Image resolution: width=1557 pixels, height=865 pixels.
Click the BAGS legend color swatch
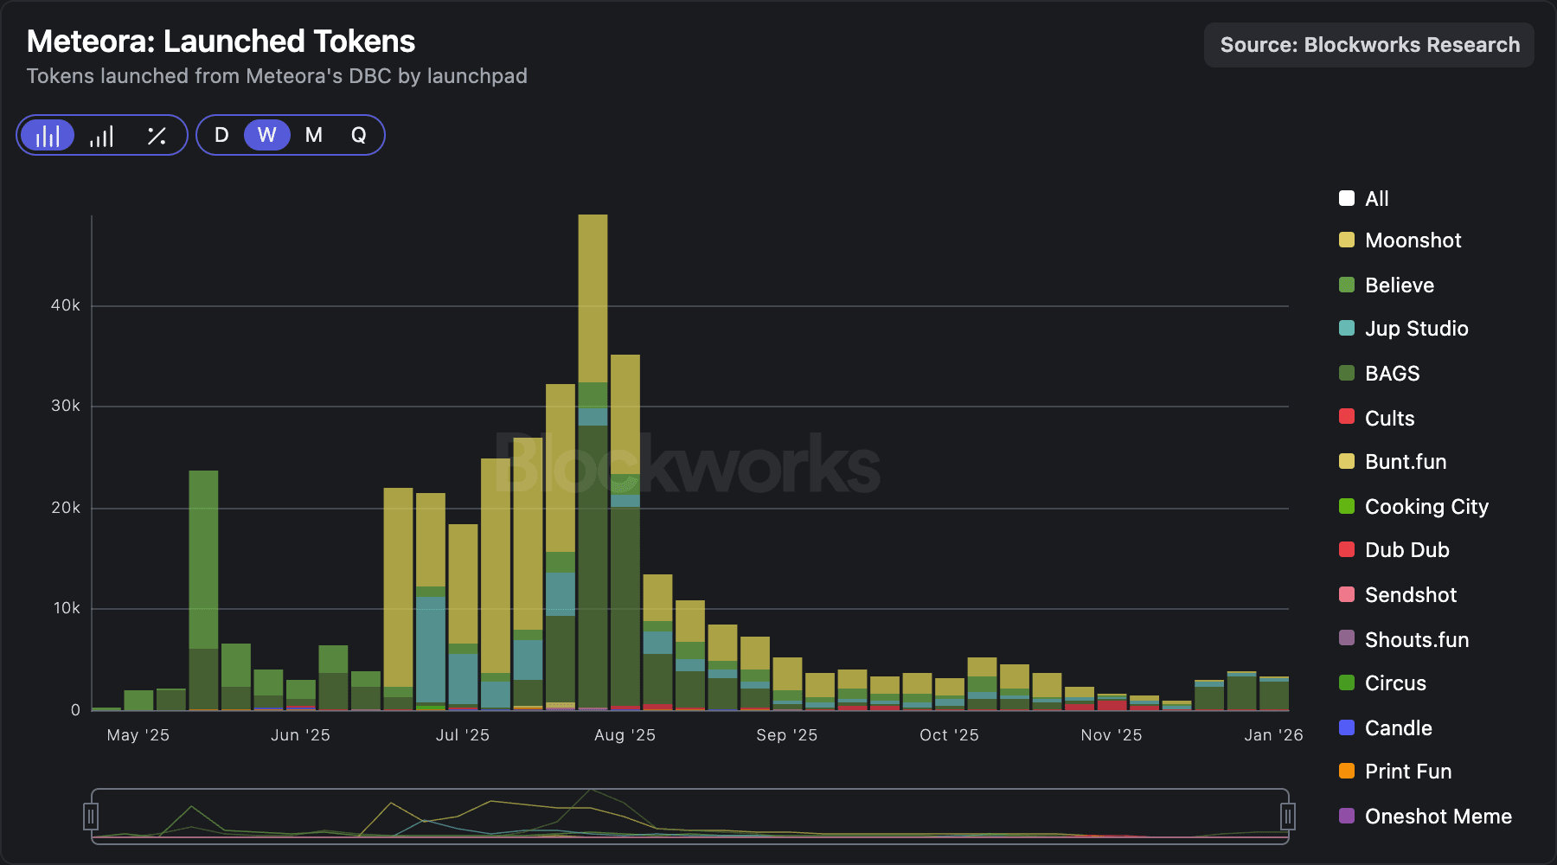point(1347,374)
